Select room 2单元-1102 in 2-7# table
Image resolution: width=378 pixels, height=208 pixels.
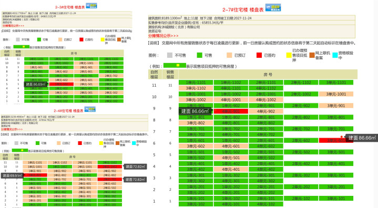[x=301, y=82]
